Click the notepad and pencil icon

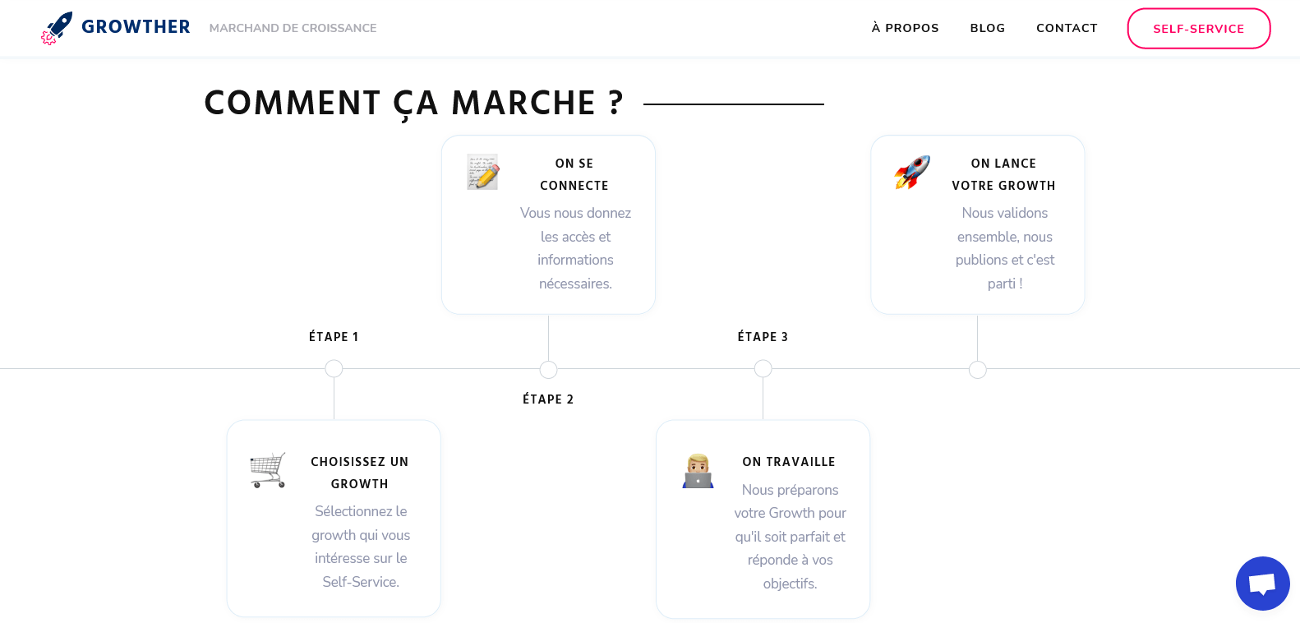point(482,172)
